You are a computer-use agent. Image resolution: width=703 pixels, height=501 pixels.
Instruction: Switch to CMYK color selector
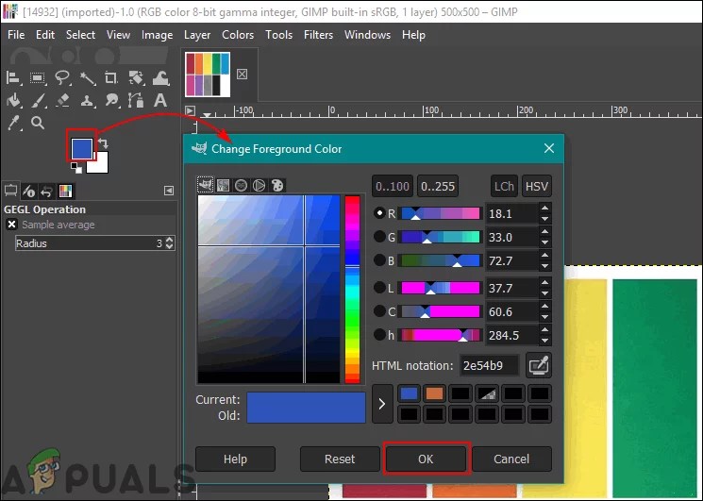(224, 185)
